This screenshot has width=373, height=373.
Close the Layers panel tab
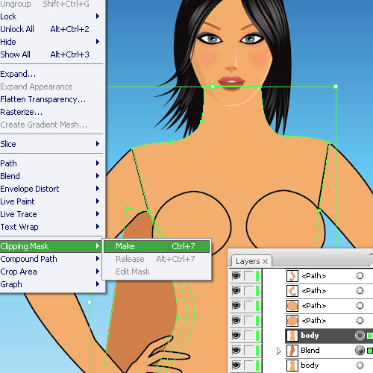point(266,261)
